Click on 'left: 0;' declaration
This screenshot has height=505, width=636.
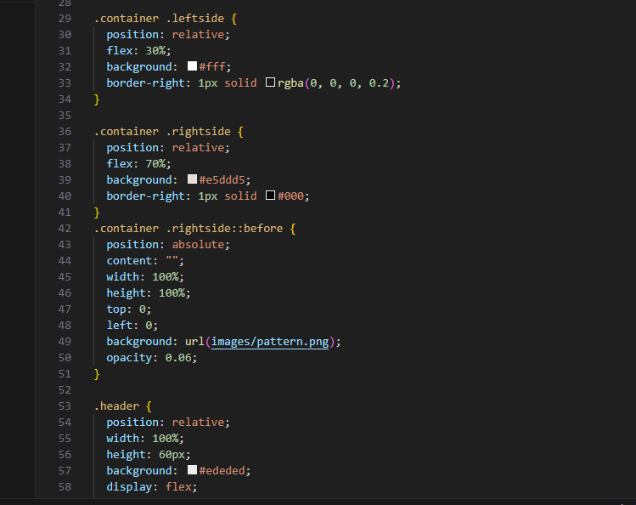(132, 325)
